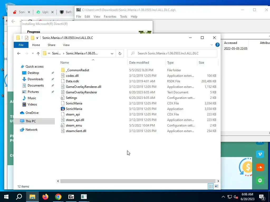Viewport: 270px width, 202px height.
Task: Open the Help menu in 7-Zip
Action: pos(134,17)
